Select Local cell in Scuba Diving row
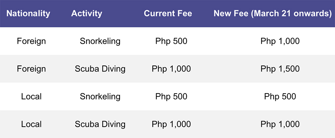The width and height of the screenshot is (335, 138). [x=31, y=124]
